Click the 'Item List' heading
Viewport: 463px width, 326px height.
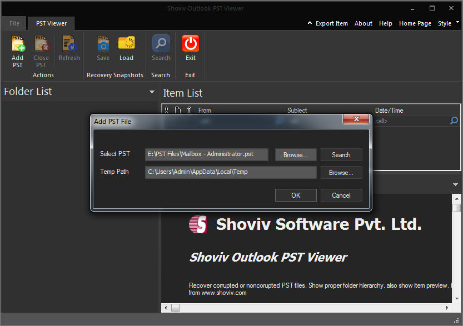point(183,93)
